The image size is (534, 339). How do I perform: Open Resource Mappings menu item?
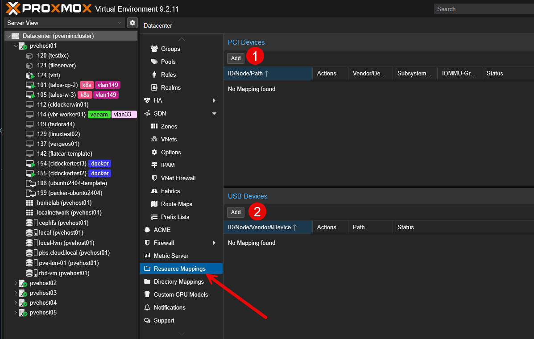(181, 269)
